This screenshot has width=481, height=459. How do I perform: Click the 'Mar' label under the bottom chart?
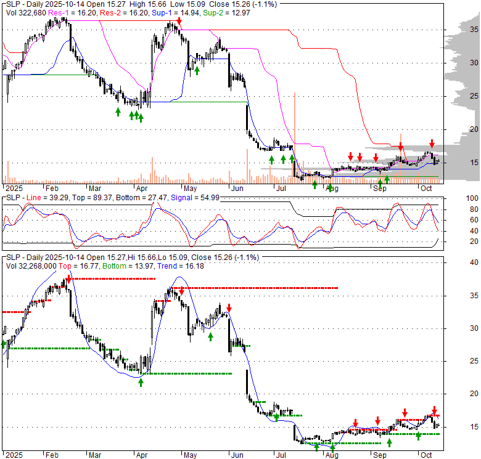click(95, 455)
